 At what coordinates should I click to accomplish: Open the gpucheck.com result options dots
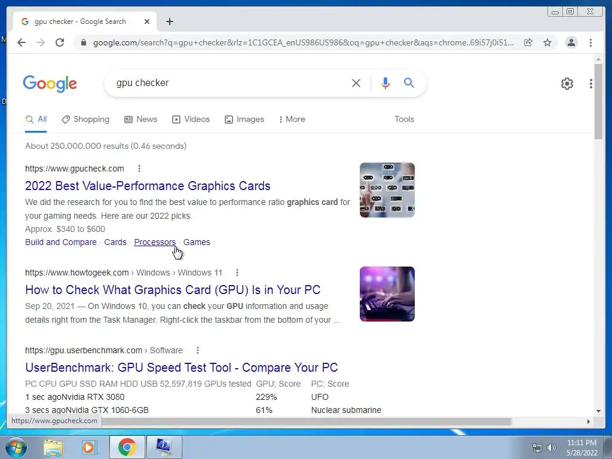click(x=139, y=169)
